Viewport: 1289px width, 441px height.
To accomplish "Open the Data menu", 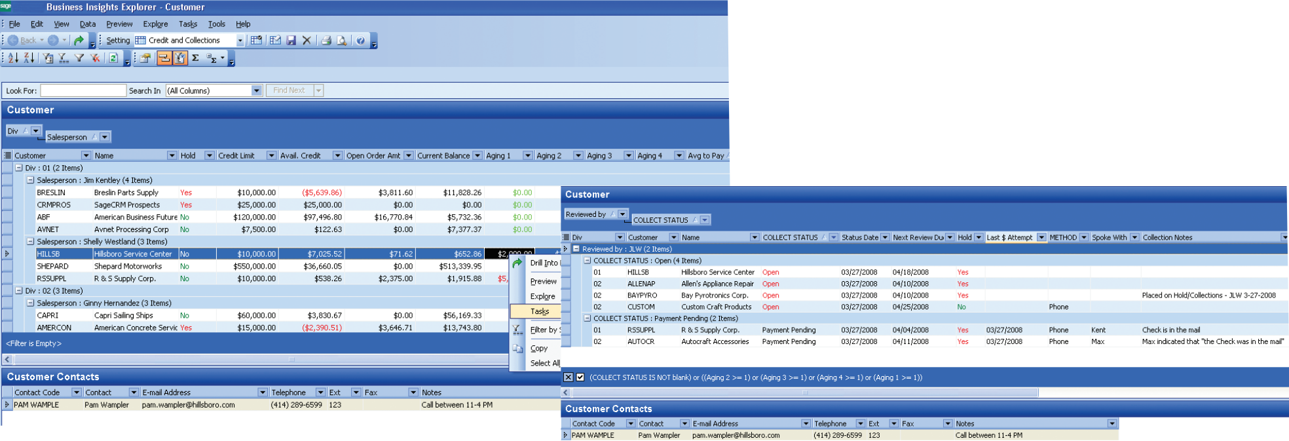I will [x=88, y=24].
